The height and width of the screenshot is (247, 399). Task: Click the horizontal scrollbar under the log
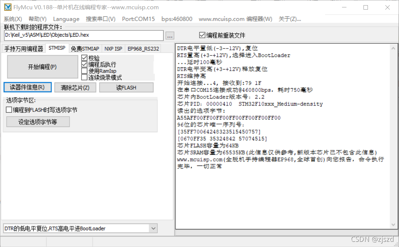pos(286,232)
